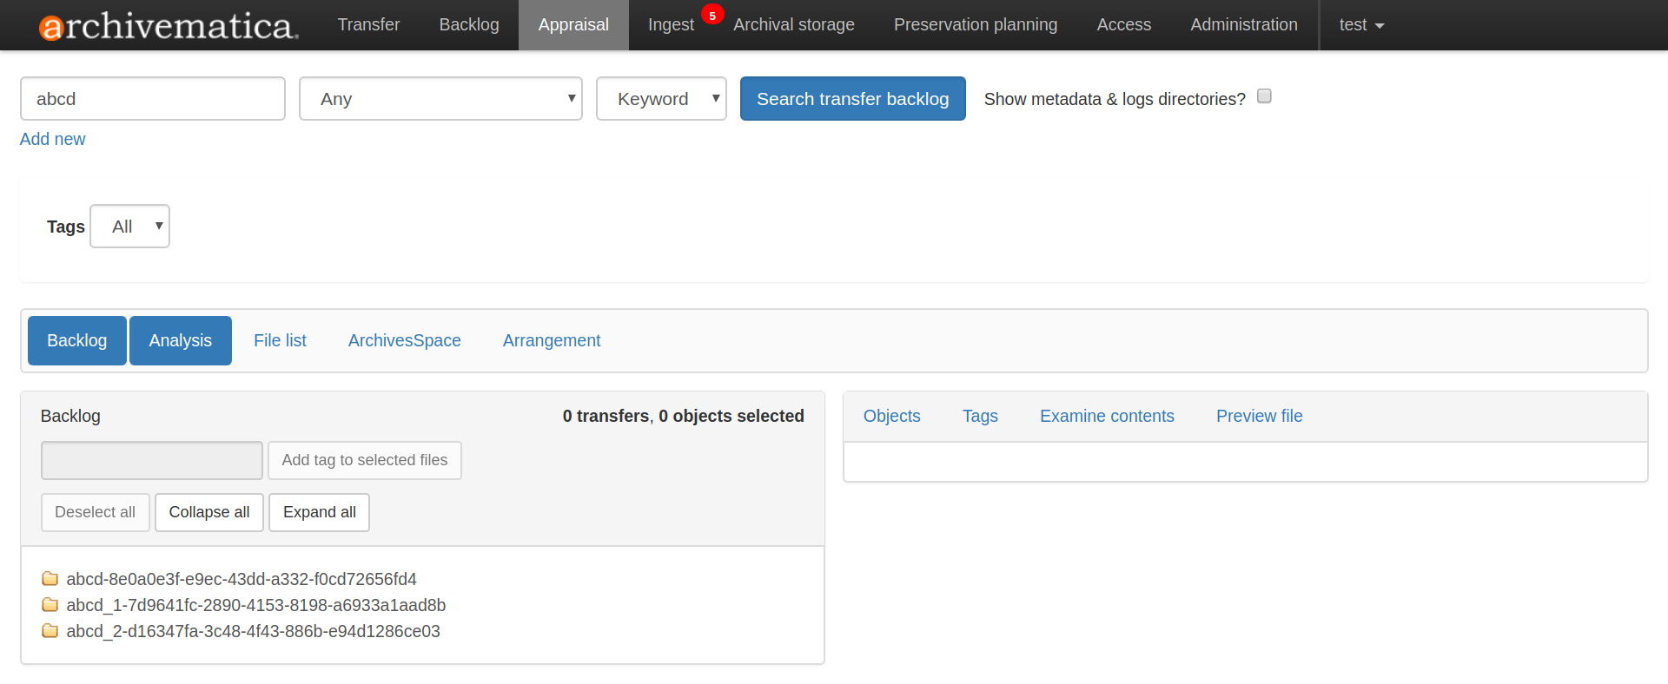Toggle the Backlog pane button
The height and width of the screenshot is (684, 1668).
(76, 340)
